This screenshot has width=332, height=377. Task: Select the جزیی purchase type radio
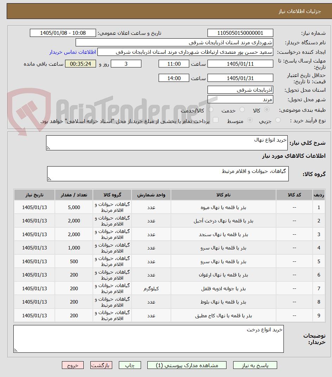pyautogui.click(x=278, y=120)
